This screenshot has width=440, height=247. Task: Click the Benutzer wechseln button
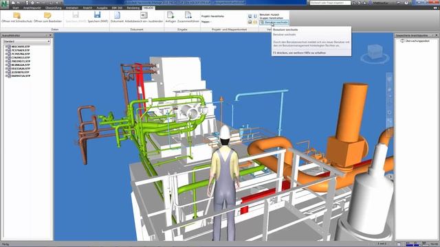click(x=274, y=23)
